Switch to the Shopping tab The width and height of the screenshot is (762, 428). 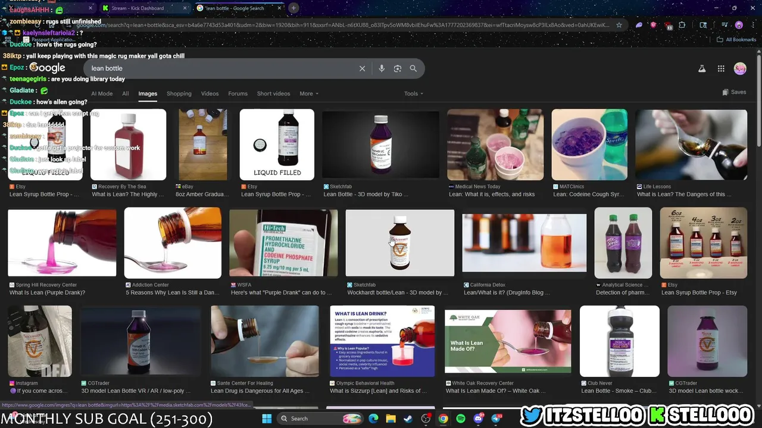click(x=179, y=94)
